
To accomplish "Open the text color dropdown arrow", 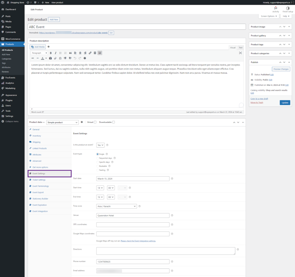I will coord(46,58).
